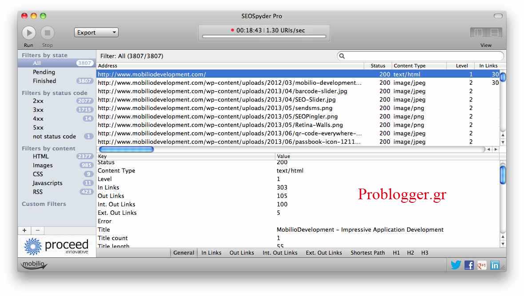Switch to the Shortest Path tab
Screen dimensions: 524x296
coord(368,253)
